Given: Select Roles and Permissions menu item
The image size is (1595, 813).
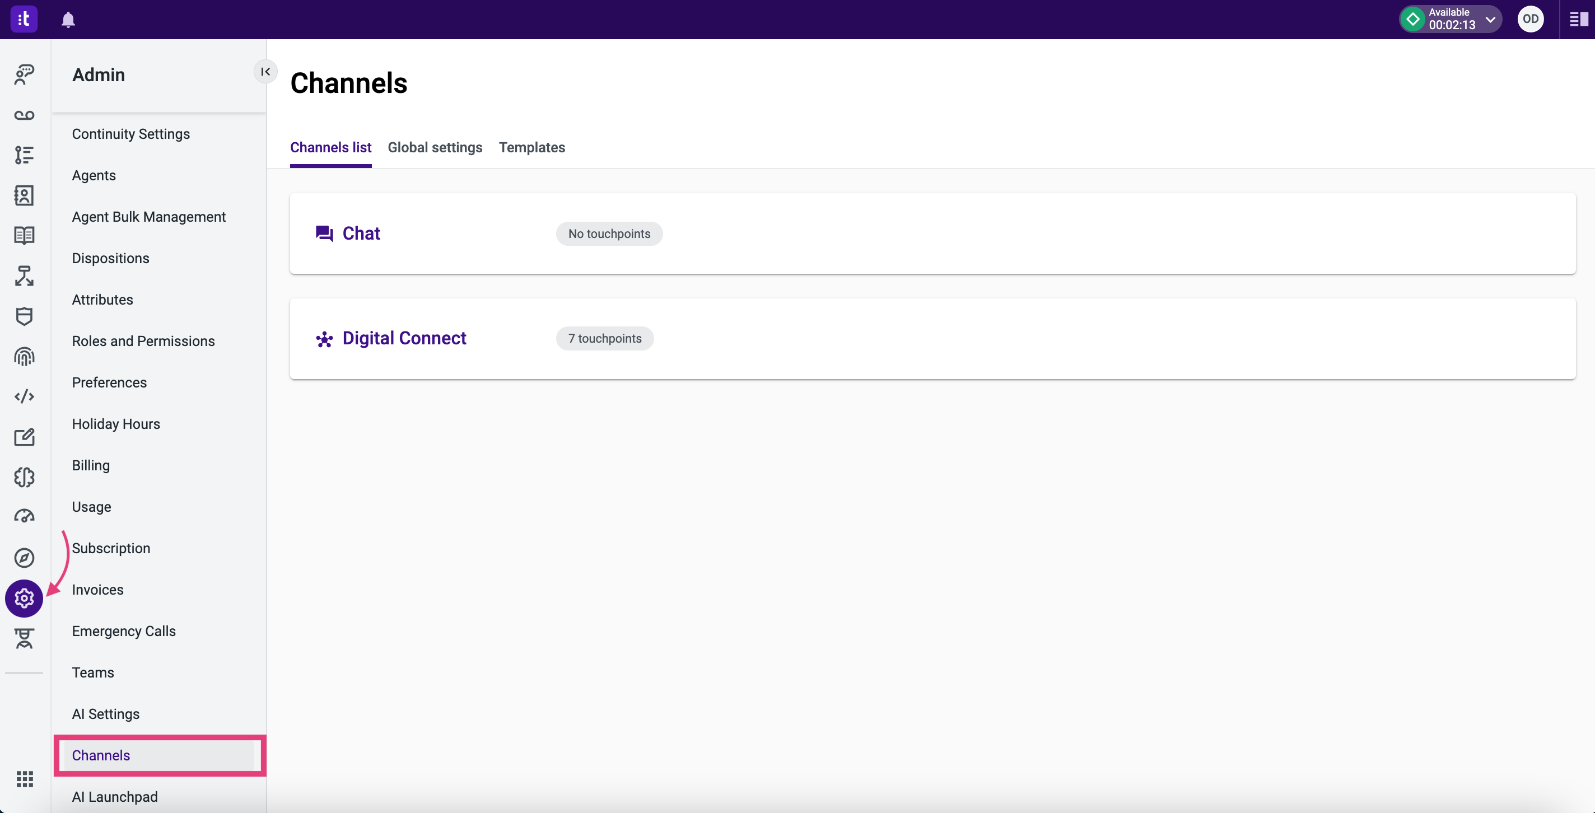Looking at the screenshot, I should point(143,341).
